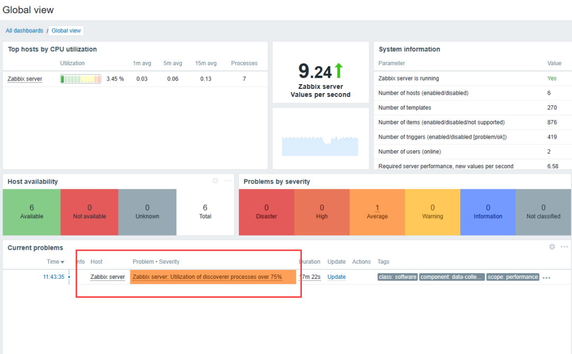
Task: Open Current problems widget three-dot menu
Action: tap(565, 247)
